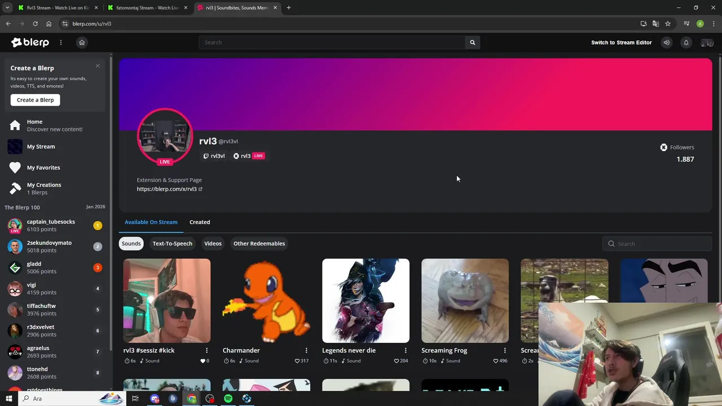722x406 pixels.
Task: Open My Stream in the sidebar
Action: click(x=55, y=147)
